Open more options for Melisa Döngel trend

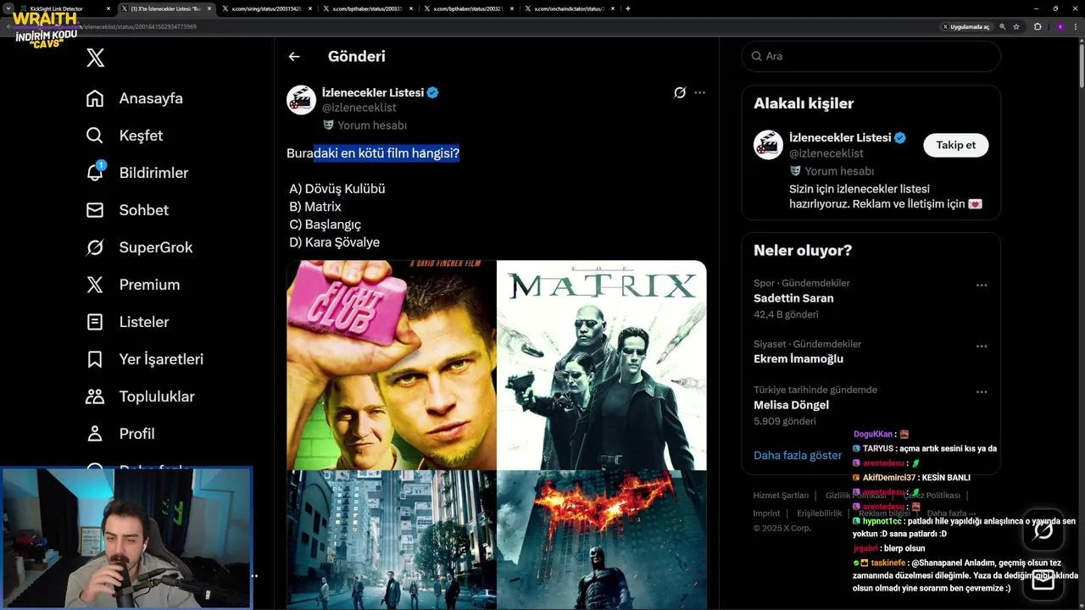(982, 392)
